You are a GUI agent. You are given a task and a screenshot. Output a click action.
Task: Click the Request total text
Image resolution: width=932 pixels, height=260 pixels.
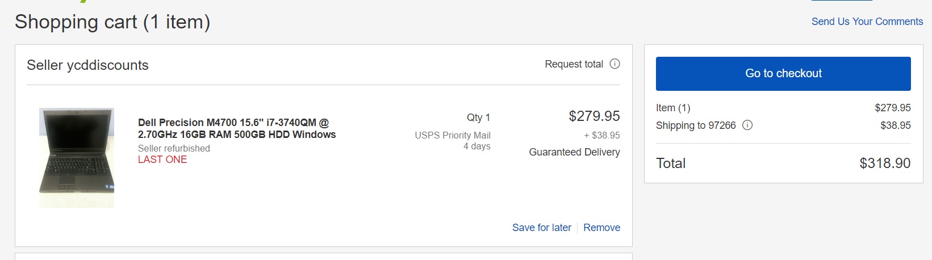[574, 64]
